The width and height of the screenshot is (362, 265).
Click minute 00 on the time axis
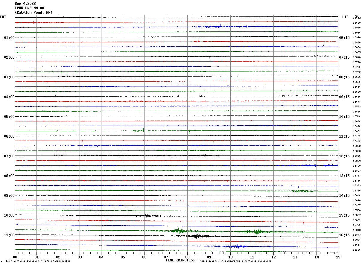point(15,257)
